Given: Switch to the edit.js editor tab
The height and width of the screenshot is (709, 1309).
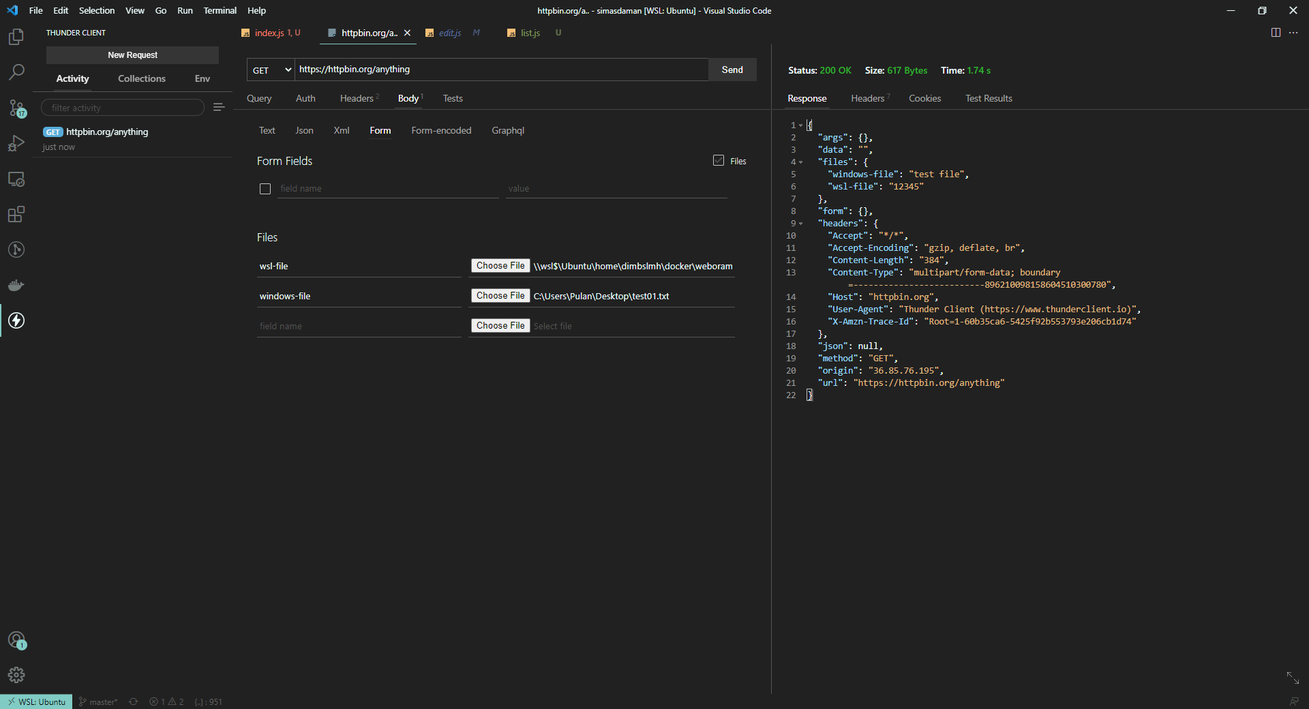Looking at the screenshot, I should 449,32.
